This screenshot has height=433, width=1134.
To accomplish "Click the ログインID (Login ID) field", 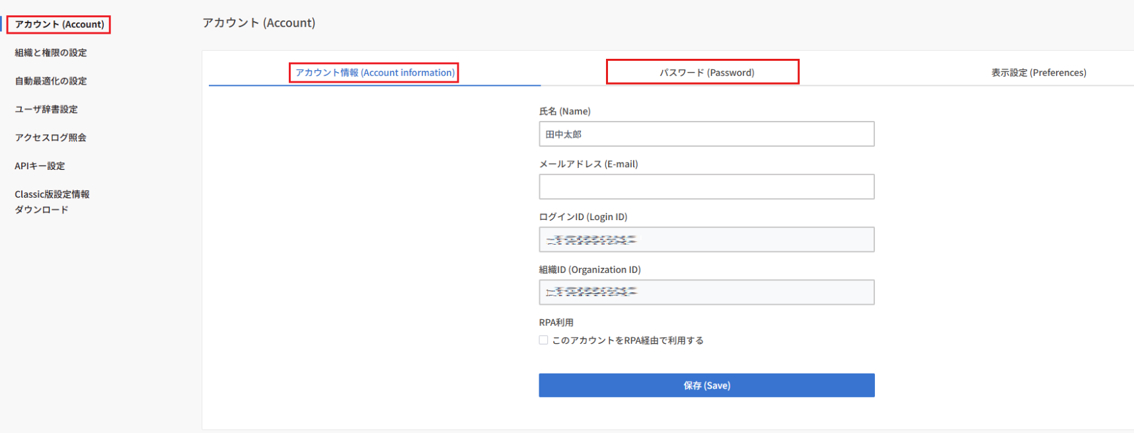I will click(706, 240).
